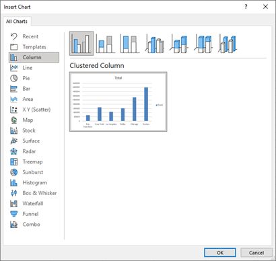The width and height of the screenshot is (276, 261).
Task: Select the Pie chart category label
Action: tap(26, 78)
